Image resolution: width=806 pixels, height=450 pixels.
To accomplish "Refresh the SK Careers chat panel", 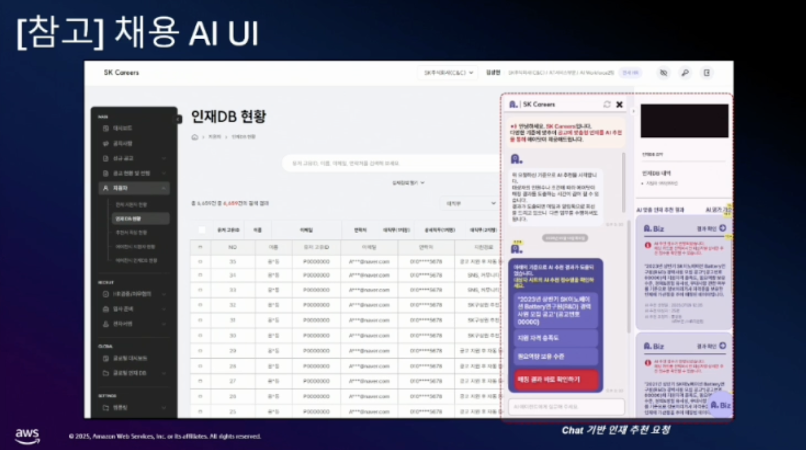I will coord(607,104).
